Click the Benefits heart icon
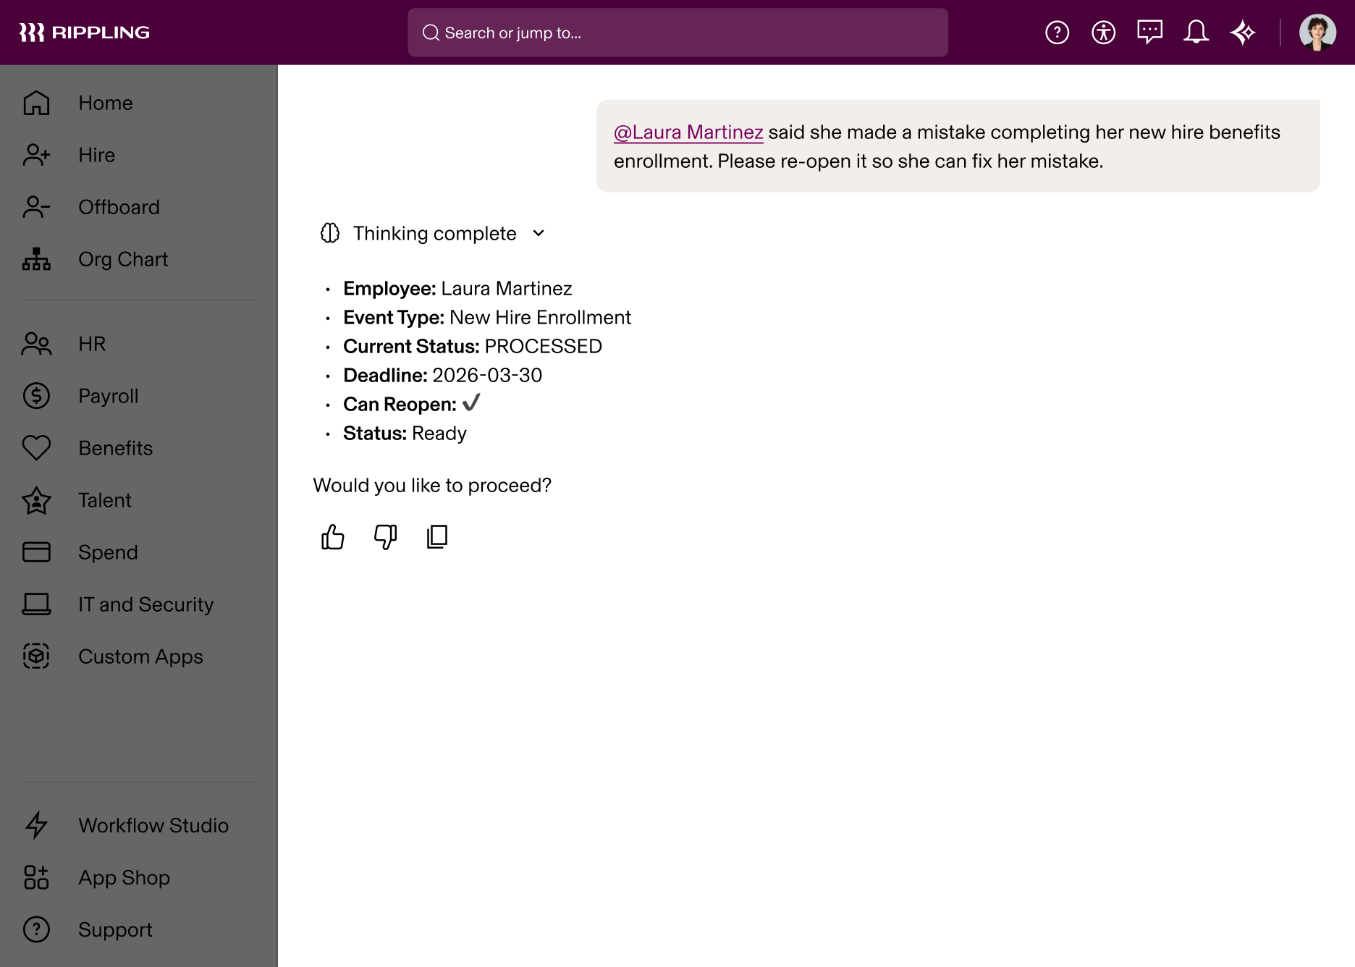This screenshot has height=967, width=1355. (x=35, y=448)
